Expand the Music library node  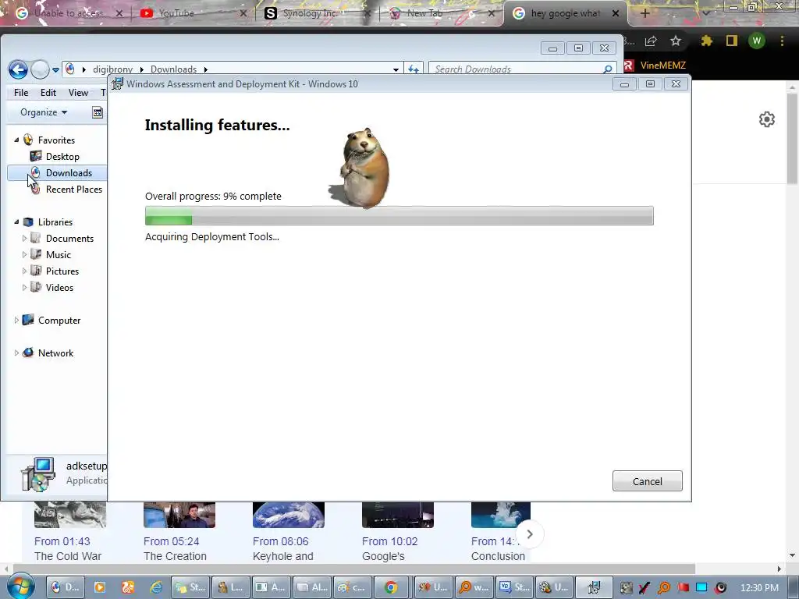pyautogui.click(x=24, y=255)
